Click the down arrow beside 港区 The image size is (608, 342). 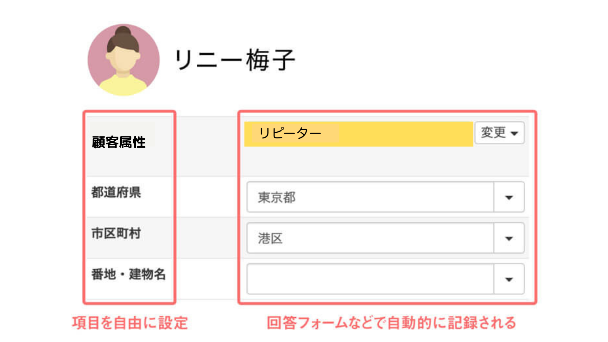point(509,238)
